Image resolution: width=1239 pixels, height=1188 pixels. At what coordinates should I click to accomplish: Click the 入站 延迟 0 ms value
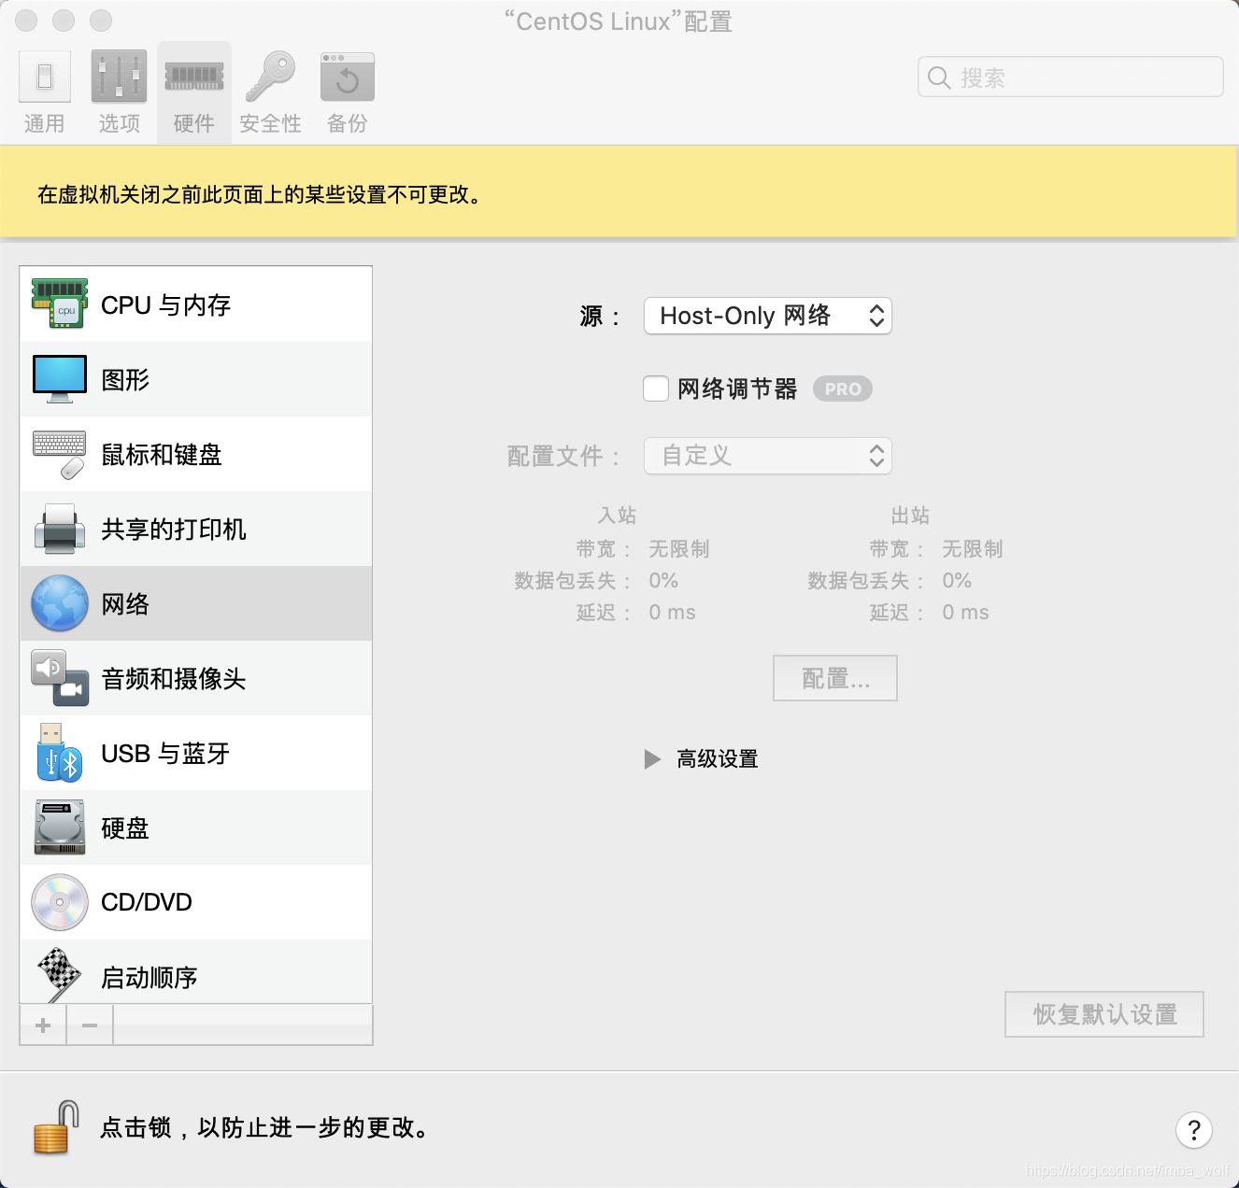[x=672, y=613]
